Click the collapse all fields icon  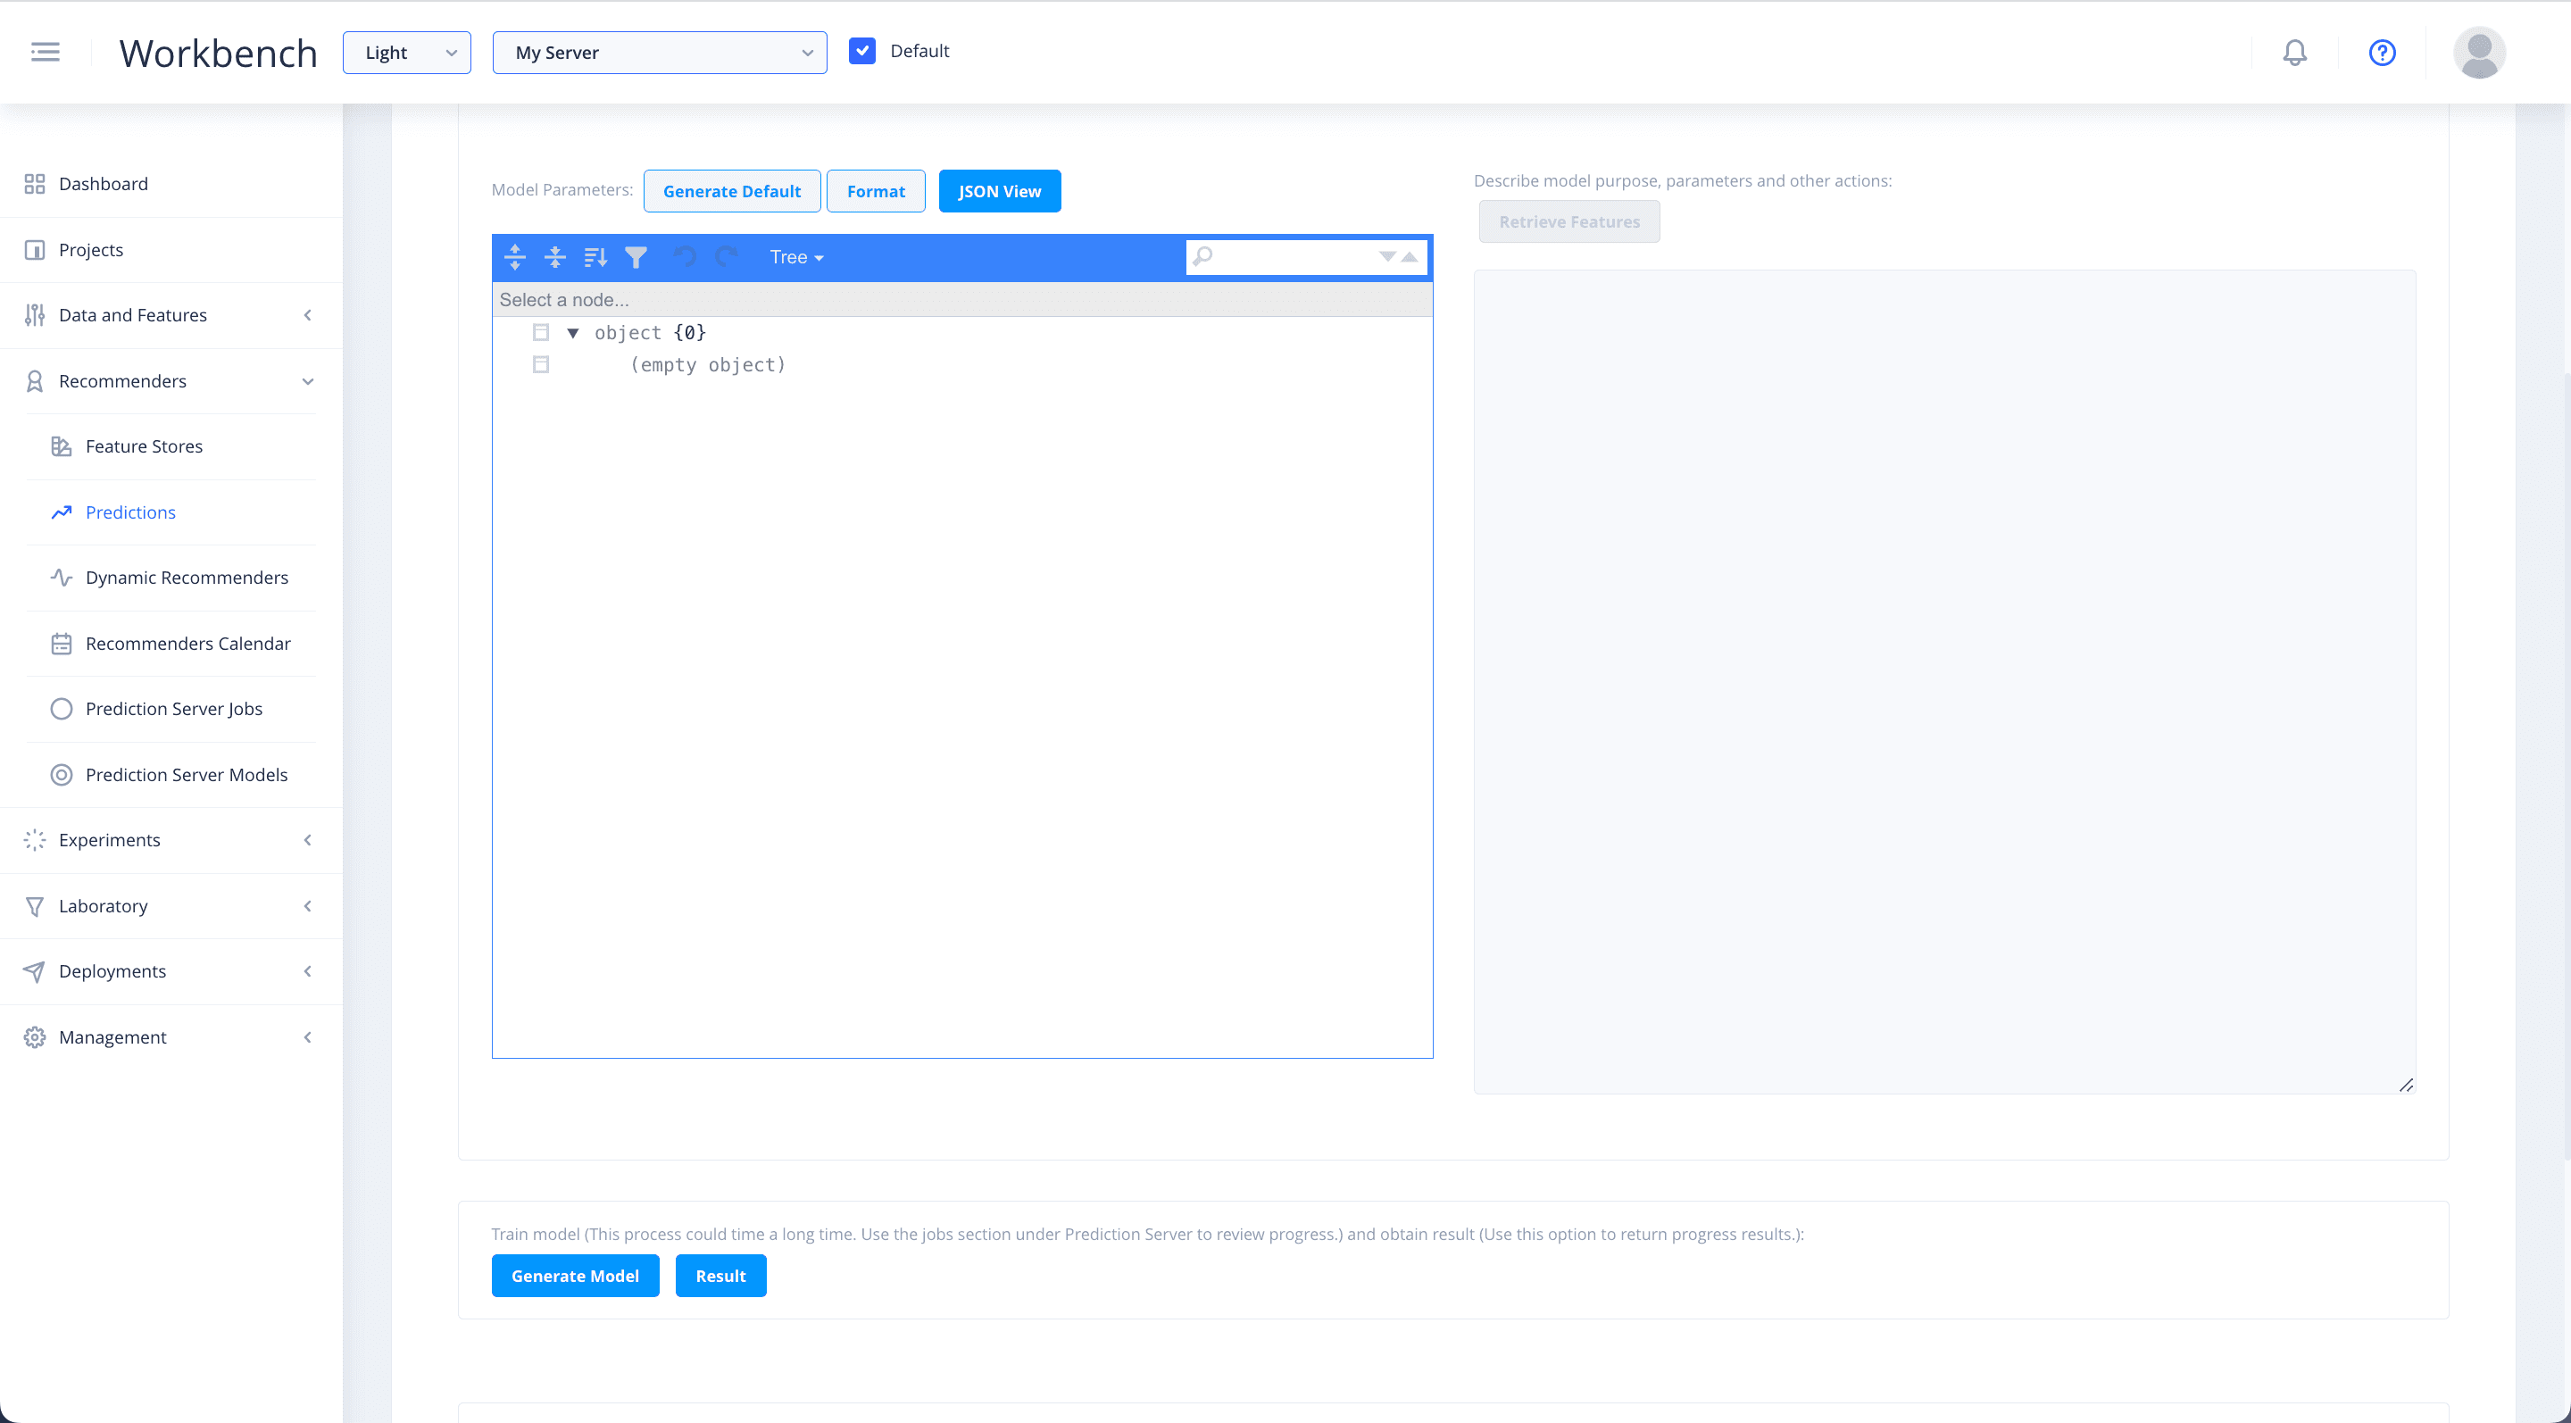555,257
